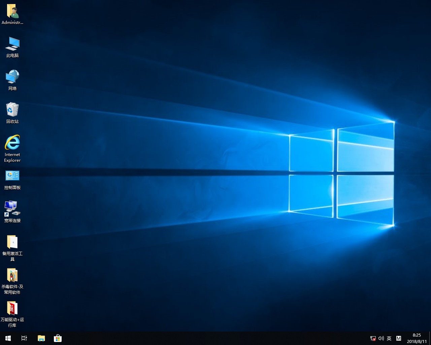Open the volume speaker tray icon
This screenshot has height=345, width=431.
click(x=381, y=338)
